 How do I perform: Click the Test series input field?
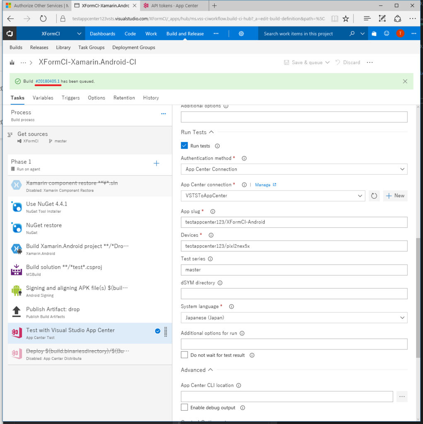(x=294, y=270)
